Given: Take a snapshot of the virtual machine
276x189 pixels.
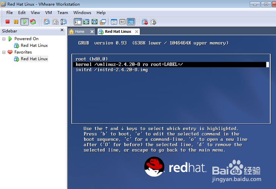Looking at the screenshot, I should [47, 22].
